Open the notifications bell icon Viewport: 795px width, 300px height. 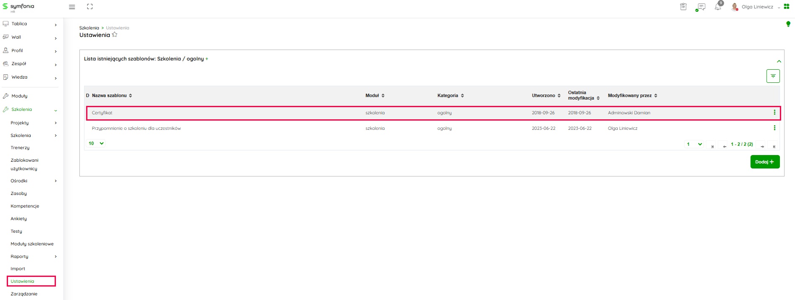pyautogui.click(x=718, y=7)
